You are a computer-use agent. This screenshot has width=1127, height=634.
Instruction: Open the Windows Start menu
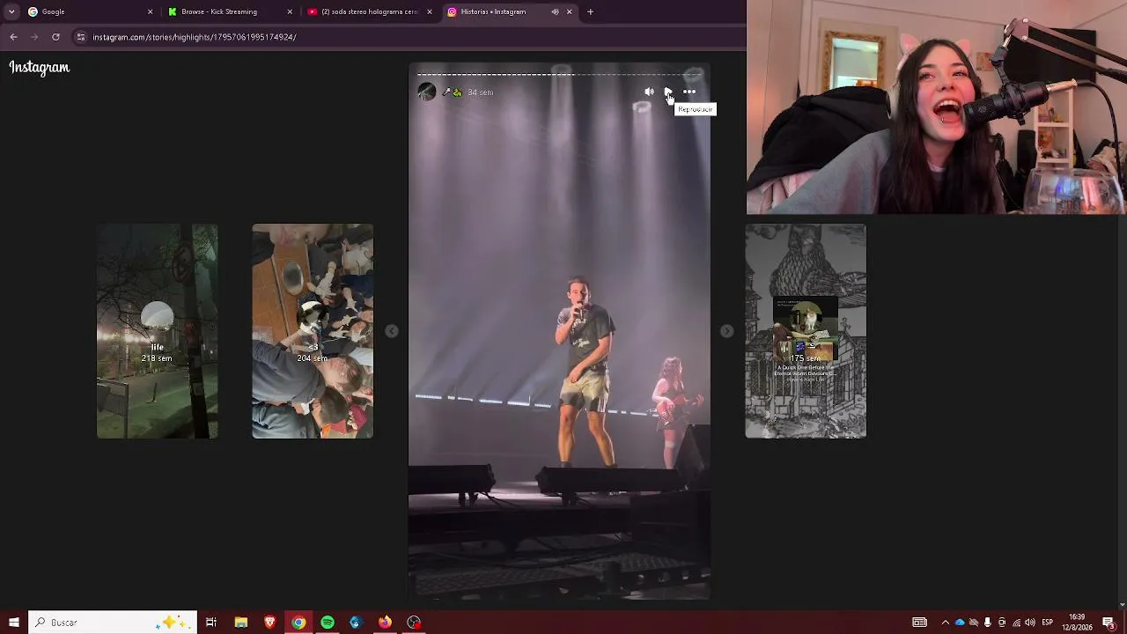point(13,623)
